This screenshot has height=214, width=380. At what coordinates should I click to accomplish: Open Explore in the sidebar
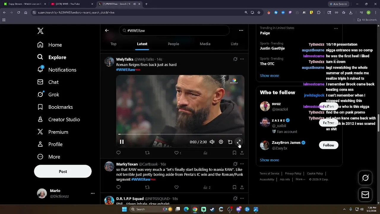(x=52, y=57)
